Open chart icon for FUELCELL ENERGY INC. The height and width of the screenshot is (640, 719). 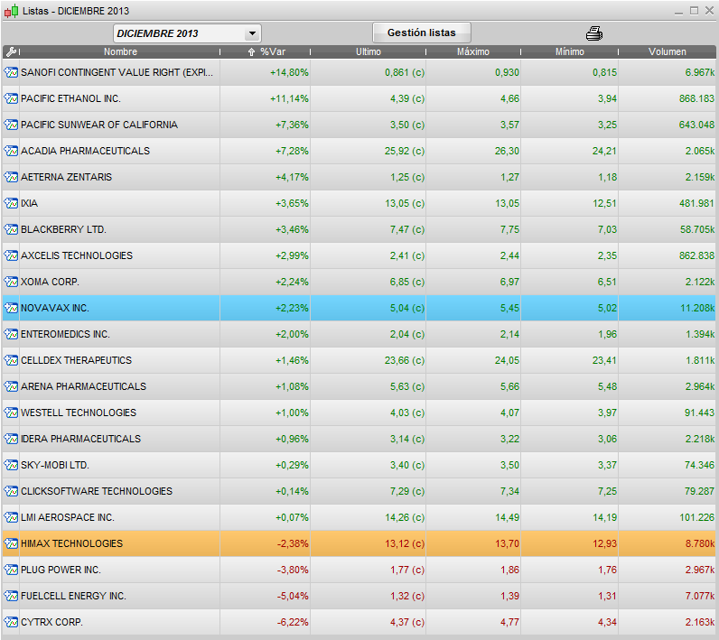pos(11,596)
